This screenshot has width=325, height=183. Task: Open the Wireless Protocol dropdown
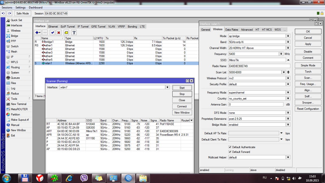pyautogui.click(x=288, y=78)
